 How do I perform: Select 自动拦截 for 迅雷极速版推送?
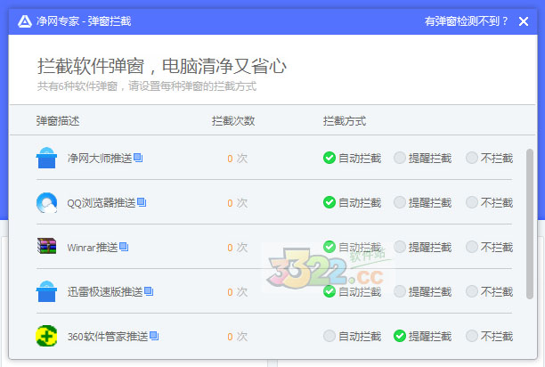pos(352,291)
